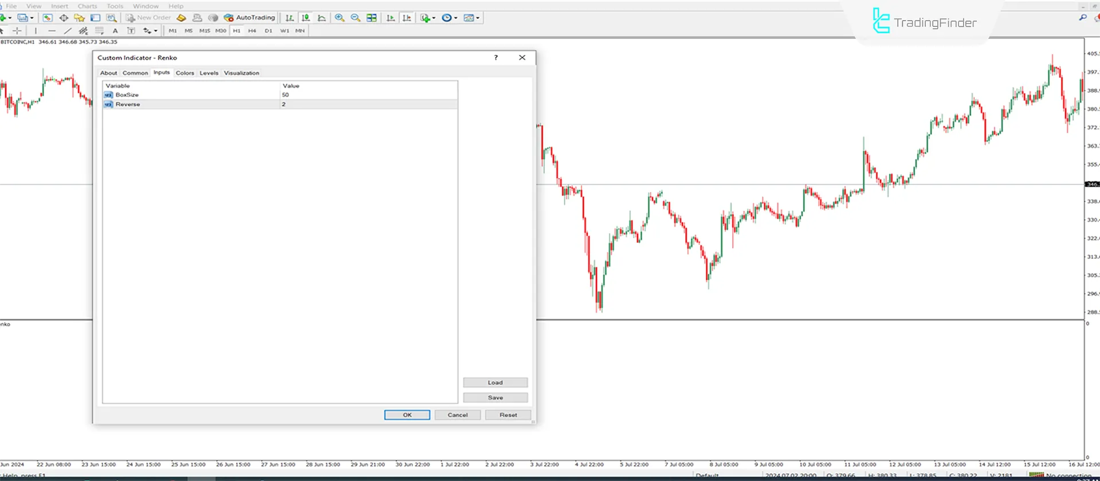This screenshot has width=1100, height=481.
Task: Select the BoxSize value field
Action: [x=368, y=95]
